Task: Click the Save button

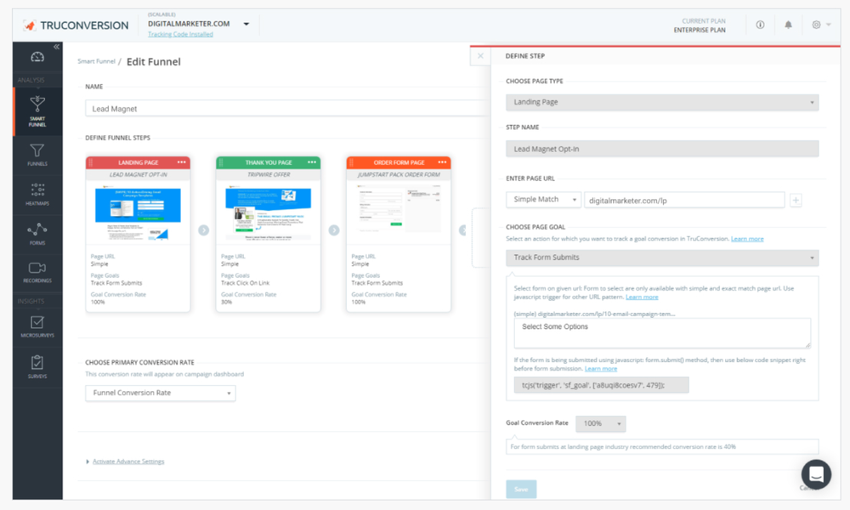Action: click(521, 489)
